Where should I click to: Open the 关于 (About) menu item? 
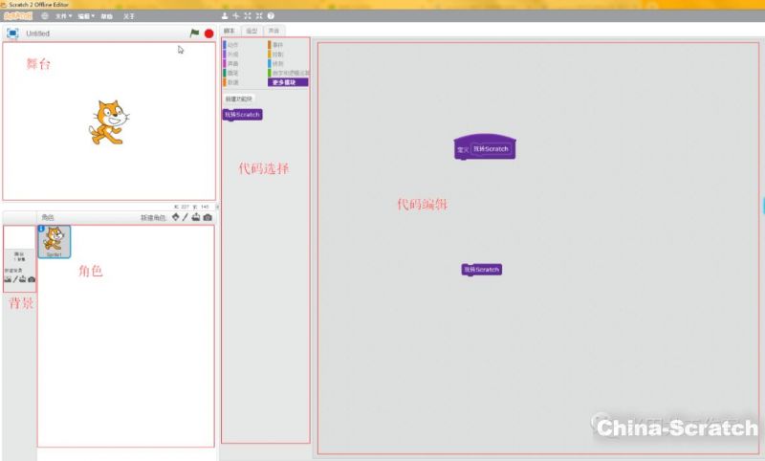click(129, 16)
